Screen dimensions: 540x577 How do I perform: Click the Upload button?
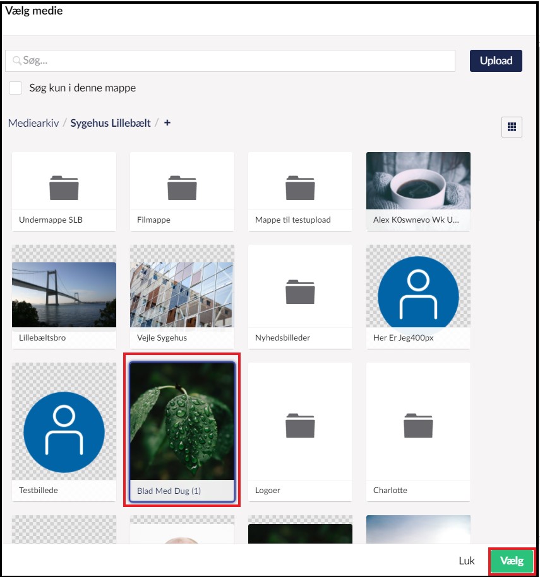[x=496, y=61]
